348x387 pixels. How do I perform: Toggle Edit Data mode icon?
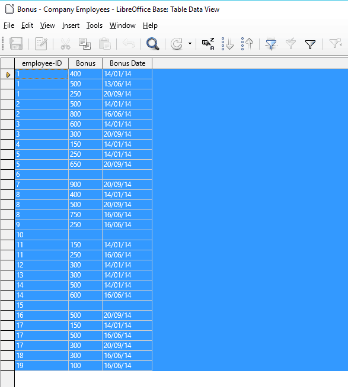pos(41,44)
